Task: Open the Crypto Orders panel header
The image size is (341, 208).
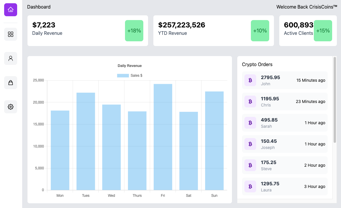Action: pos(257,64)
